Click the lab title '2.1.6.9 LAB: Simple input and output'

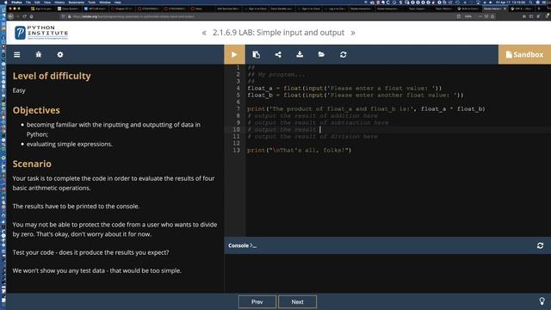pos(278,33)
